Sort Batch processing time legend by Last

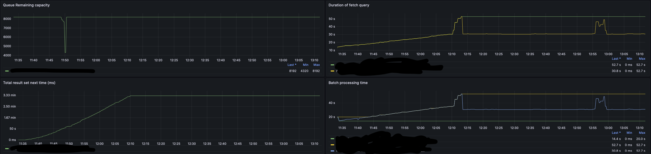pos(616,133)
